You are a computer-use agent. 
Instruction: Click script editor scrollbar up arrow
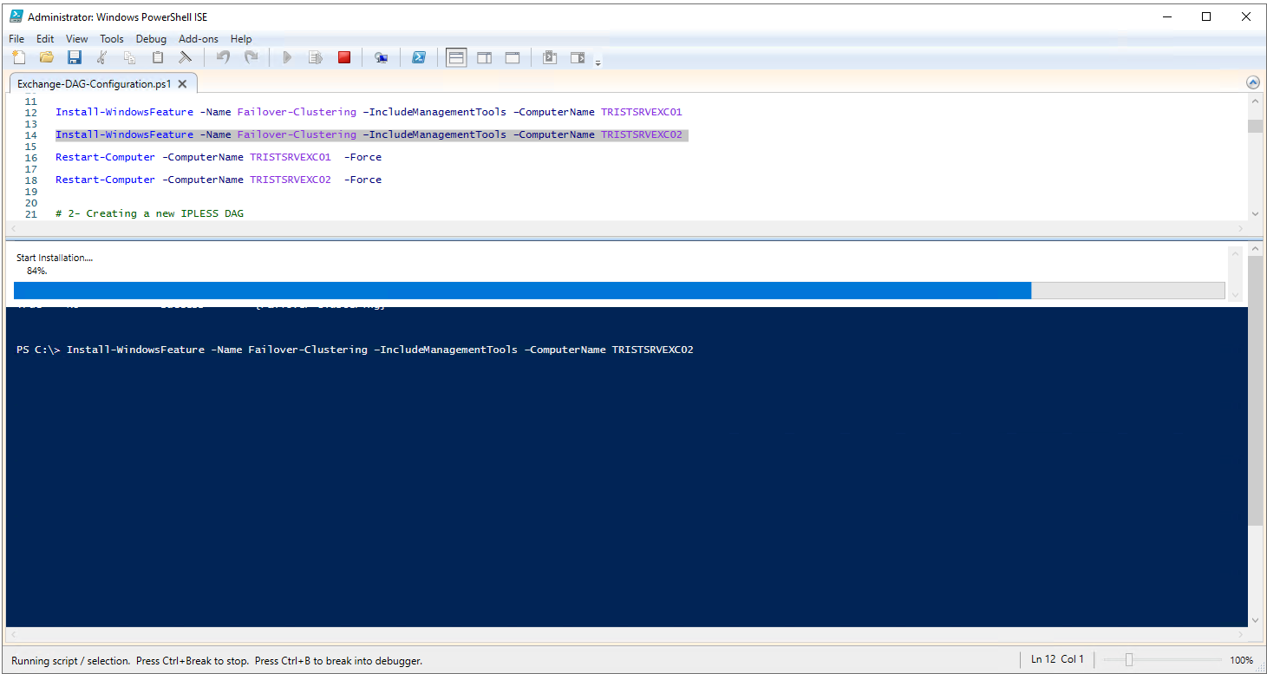click(x=1255, y=101)
